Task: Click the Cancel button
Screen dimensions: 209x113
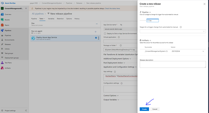Action: [155, 109]
